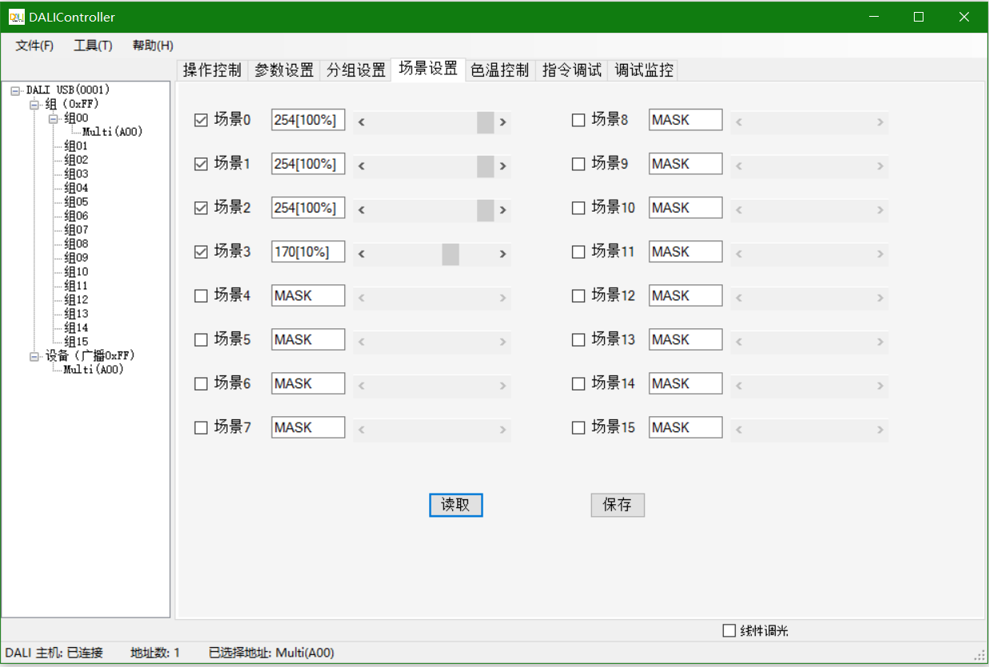Open the 工具(T) menu

click(x=93, y=46)
